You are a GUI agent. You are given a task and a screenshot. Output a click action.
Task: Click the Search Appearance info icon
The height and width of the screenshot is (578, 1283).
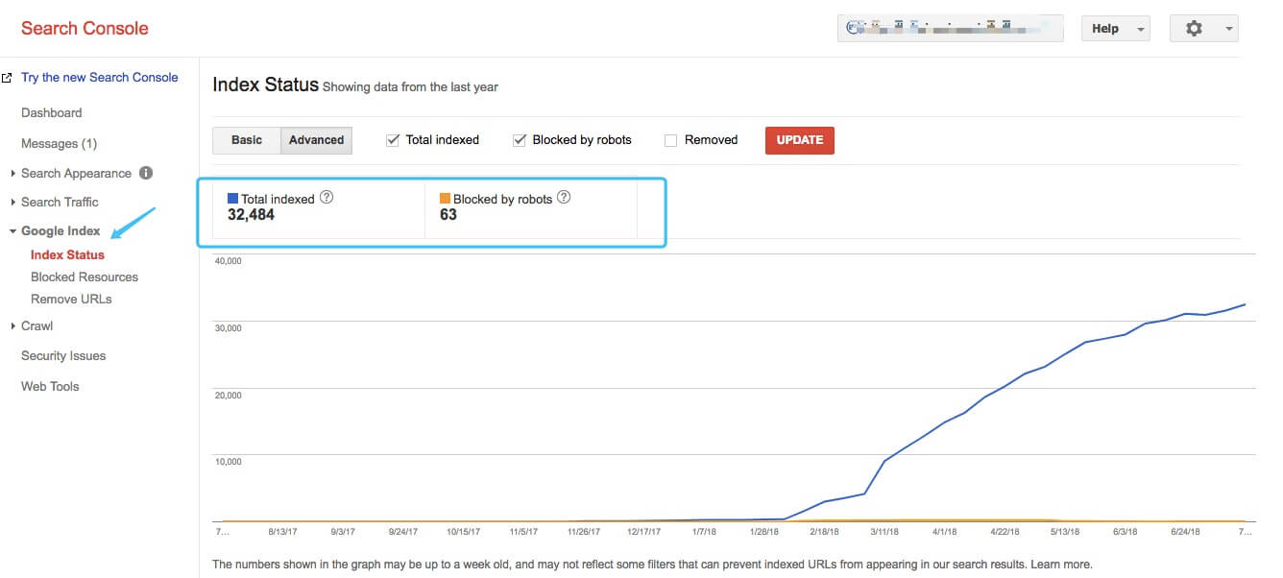click(146, 174)
